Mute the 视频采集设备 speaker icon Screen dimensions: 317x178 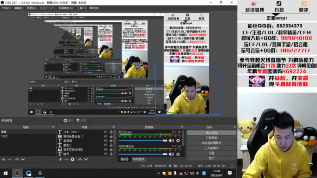(171, 154)
